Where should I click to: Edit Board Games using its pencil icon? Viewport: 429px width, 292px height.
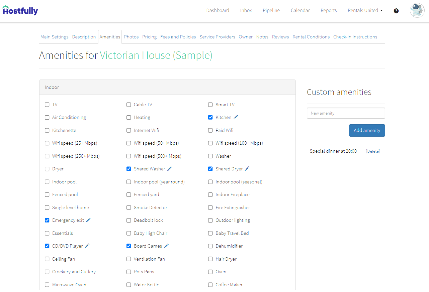click(x=166, y=246)
